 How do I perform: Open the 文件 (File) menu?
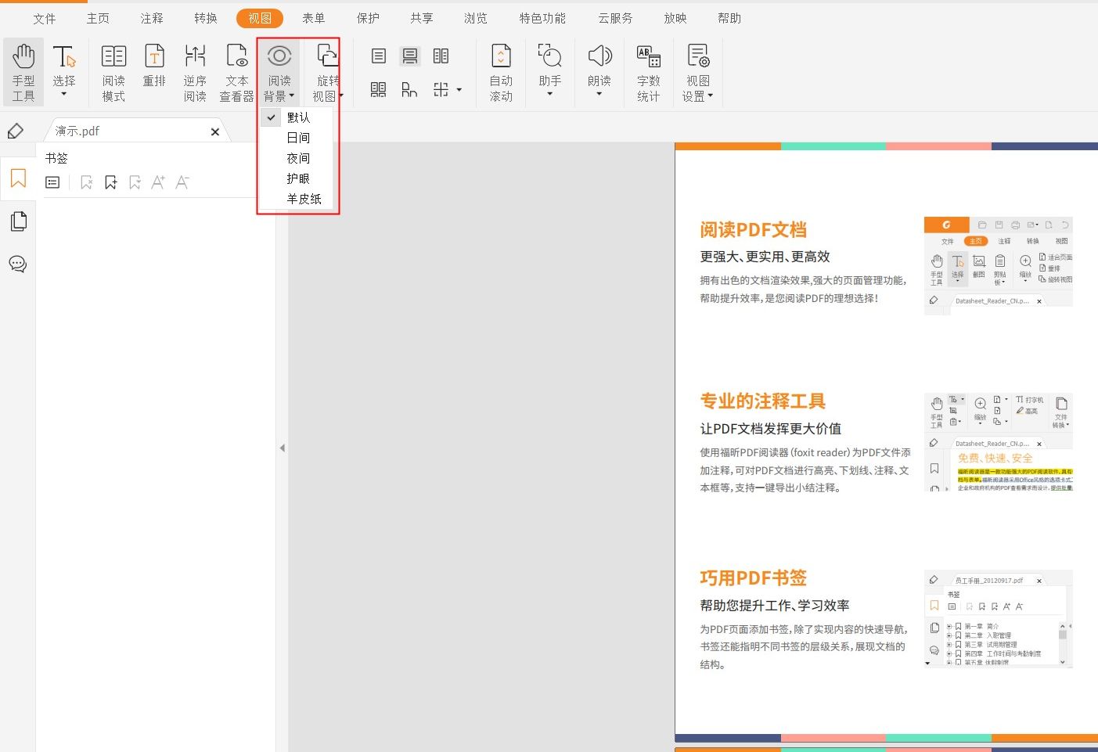click(45, 18)
